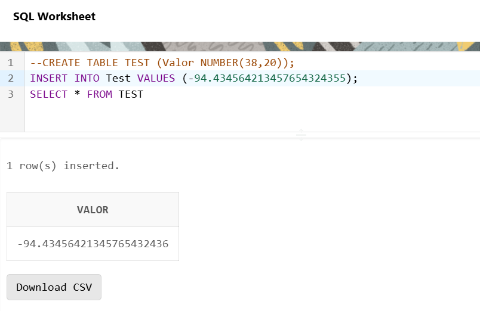The image size is (480, 311).
Task: Click the TEST table name on line 3
Action: pos(131,94)
